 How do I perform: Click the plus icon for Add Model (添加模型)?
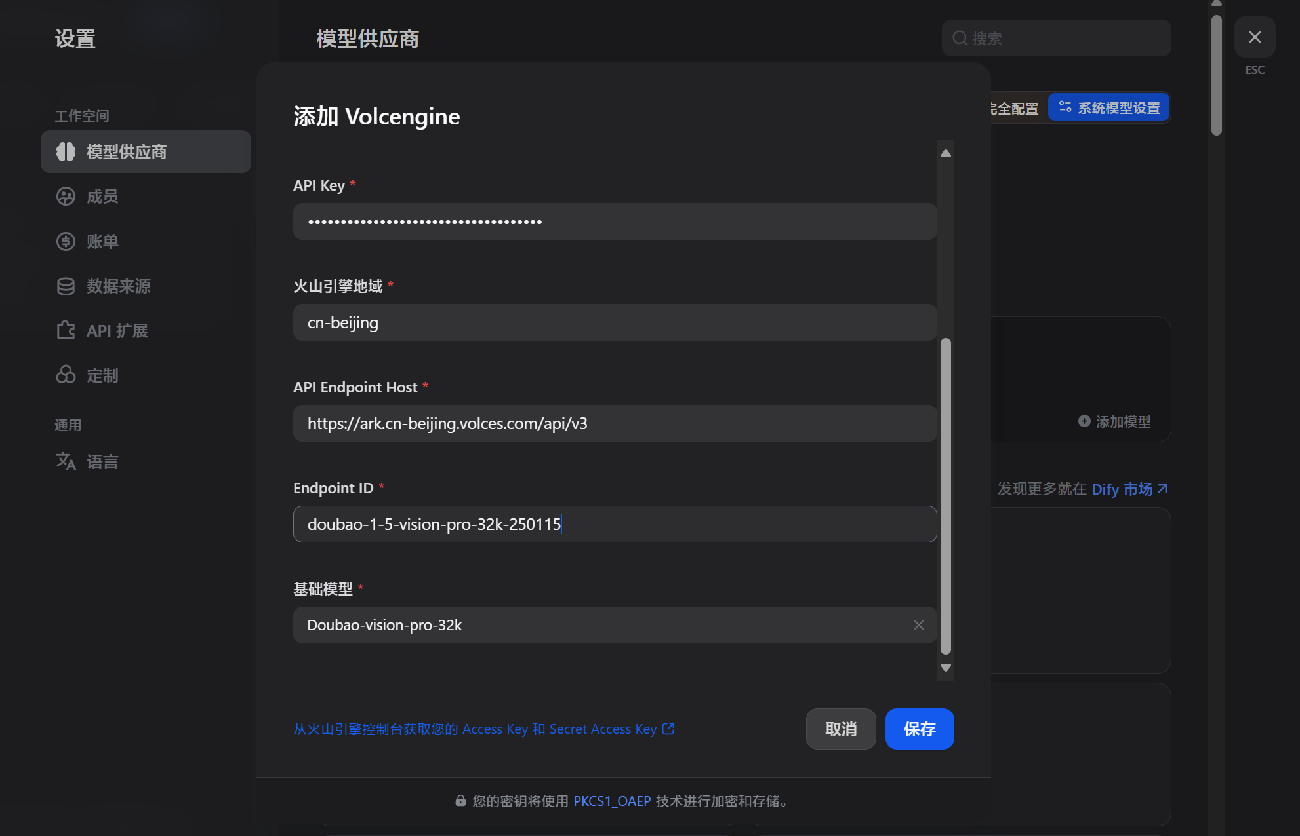point(1084,421)
